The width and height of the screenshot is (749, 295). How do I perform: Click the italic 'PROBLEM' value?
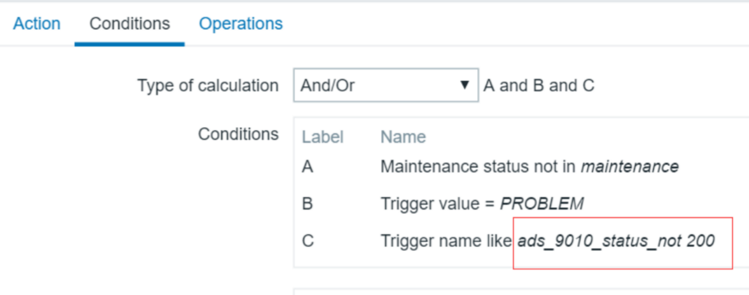click(x=541, y=204)
